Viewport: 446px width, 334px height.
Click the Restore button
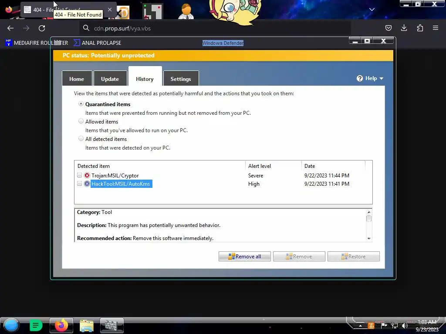[354, 257]
